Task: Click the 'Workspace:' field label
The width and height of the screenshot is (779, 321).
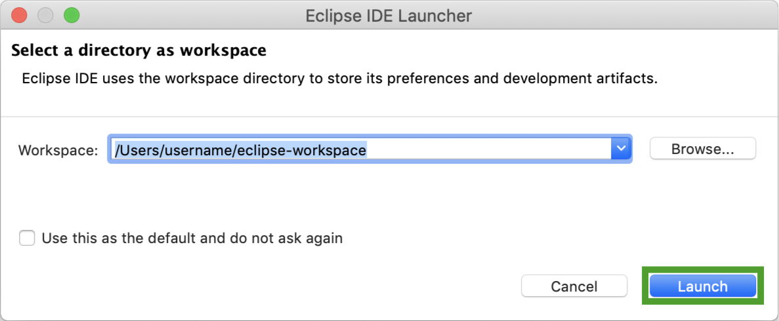Action: (58, 150)
